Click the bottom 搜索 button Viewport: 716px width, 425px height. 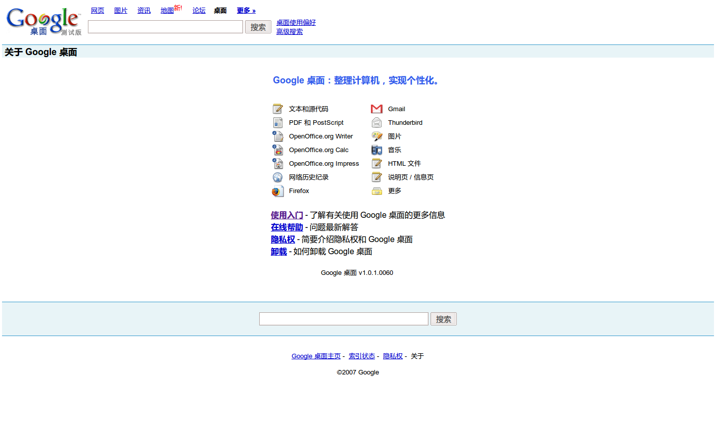tap(444, 319)
